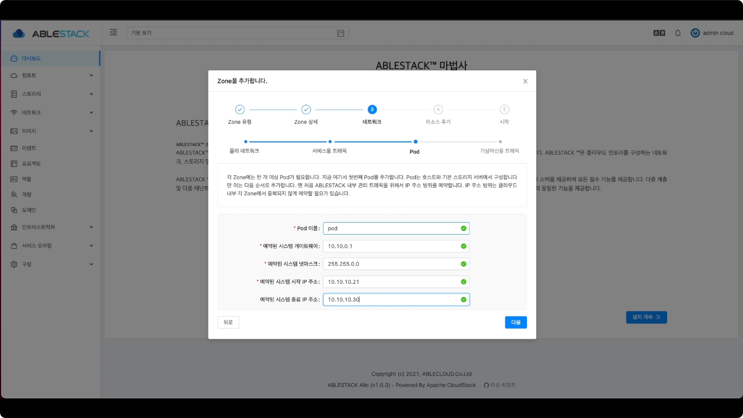This screenshot has width=743, height=418.
Task: Click the 뒤로 back button
Action: (228, 323)
